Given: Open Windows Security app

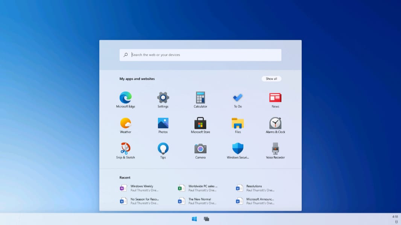Looking at the screenshot, I should coord(237,149).
